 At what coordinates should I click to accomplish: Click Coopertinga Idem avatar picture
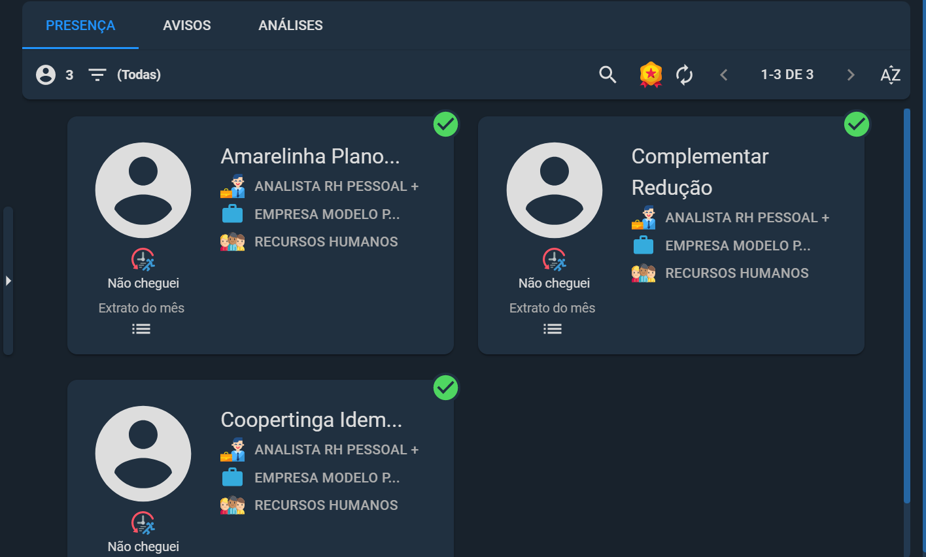point(143,454)
